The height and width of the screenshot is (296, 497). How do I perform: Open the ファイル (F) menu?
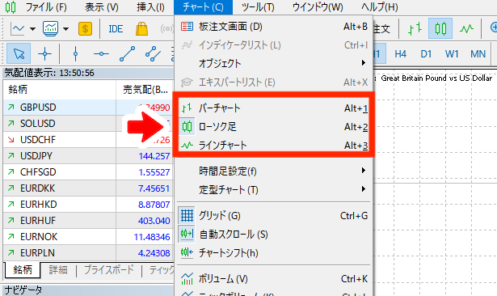point(46,7)
